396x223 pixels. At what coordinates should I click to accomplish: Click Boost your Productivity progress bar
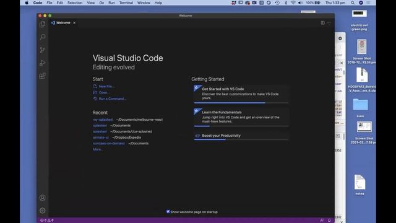pyautogui.click(x=241, y=139)
